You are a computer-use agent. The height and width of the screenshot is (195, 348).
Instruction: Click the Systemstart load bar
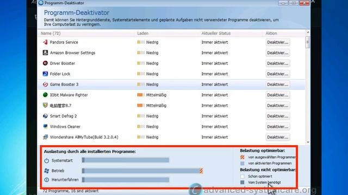pos(126,160)
